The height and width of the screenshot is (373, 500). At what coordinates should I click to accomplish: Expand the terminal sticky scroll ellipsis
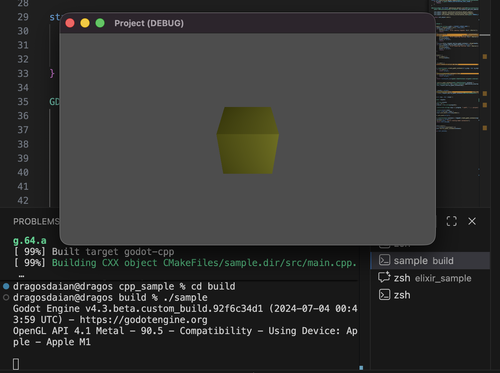point(22,276)
